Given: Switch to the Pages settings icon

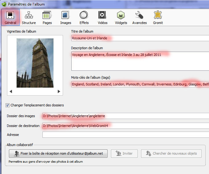Looking at the screenshot, I should (x=47, y=18).
